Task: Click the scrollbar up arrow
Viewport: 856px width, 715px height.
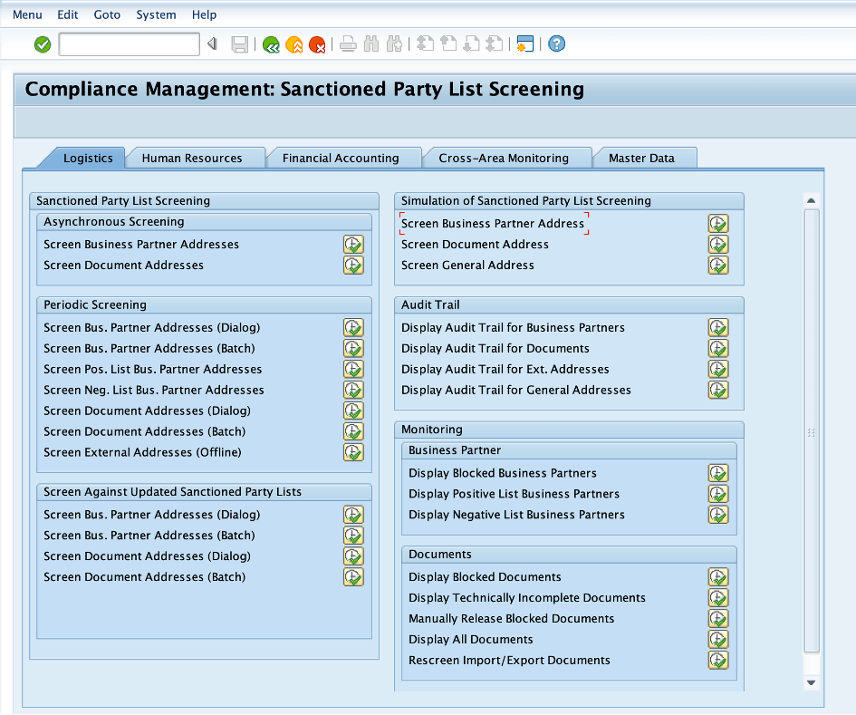Action: click(x=812, y=201)
